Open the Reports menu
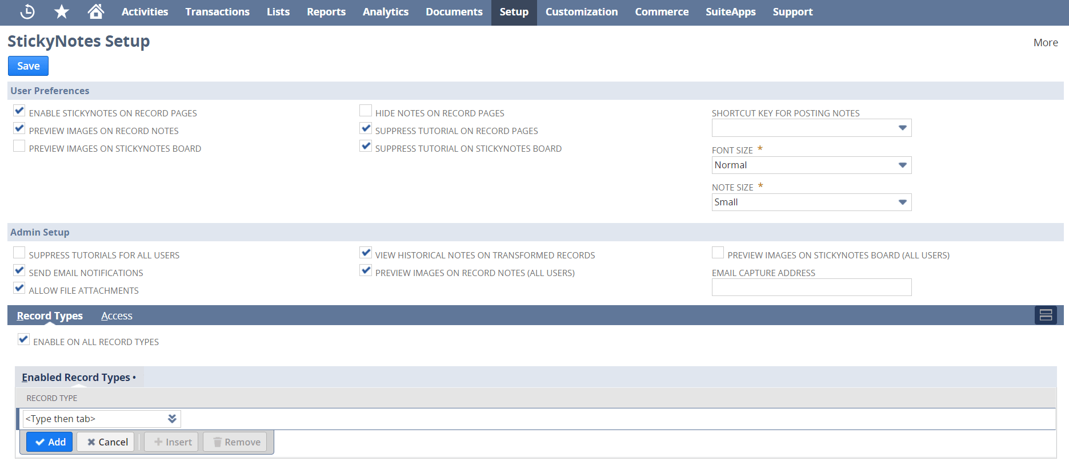 coord(326,12)
